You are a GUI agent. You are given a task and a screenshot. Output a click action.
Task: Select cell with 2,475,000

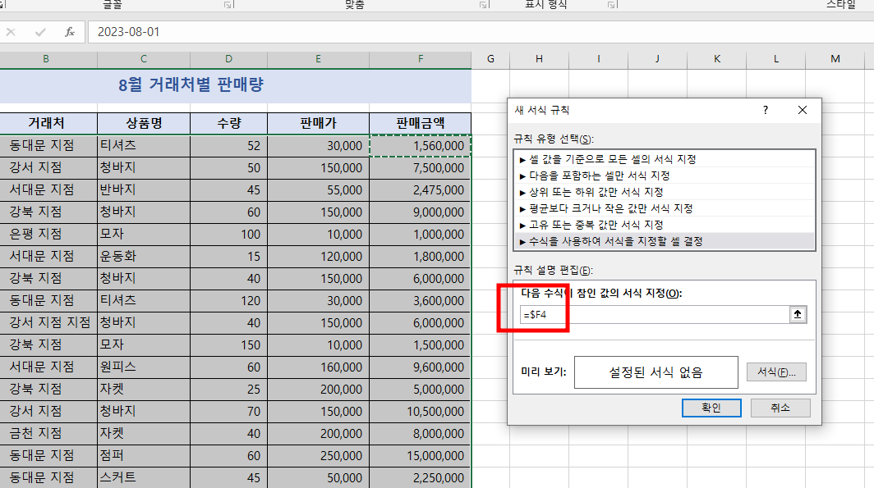coord(421,190)
